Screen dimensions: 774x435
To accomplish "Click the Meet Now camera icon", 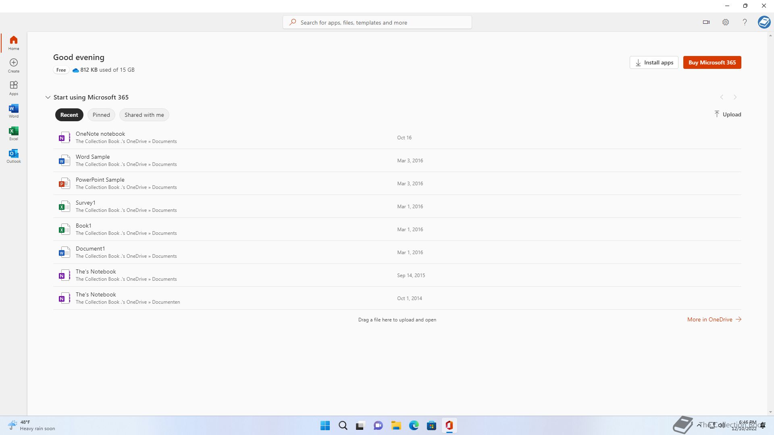I will pos(706,22).
